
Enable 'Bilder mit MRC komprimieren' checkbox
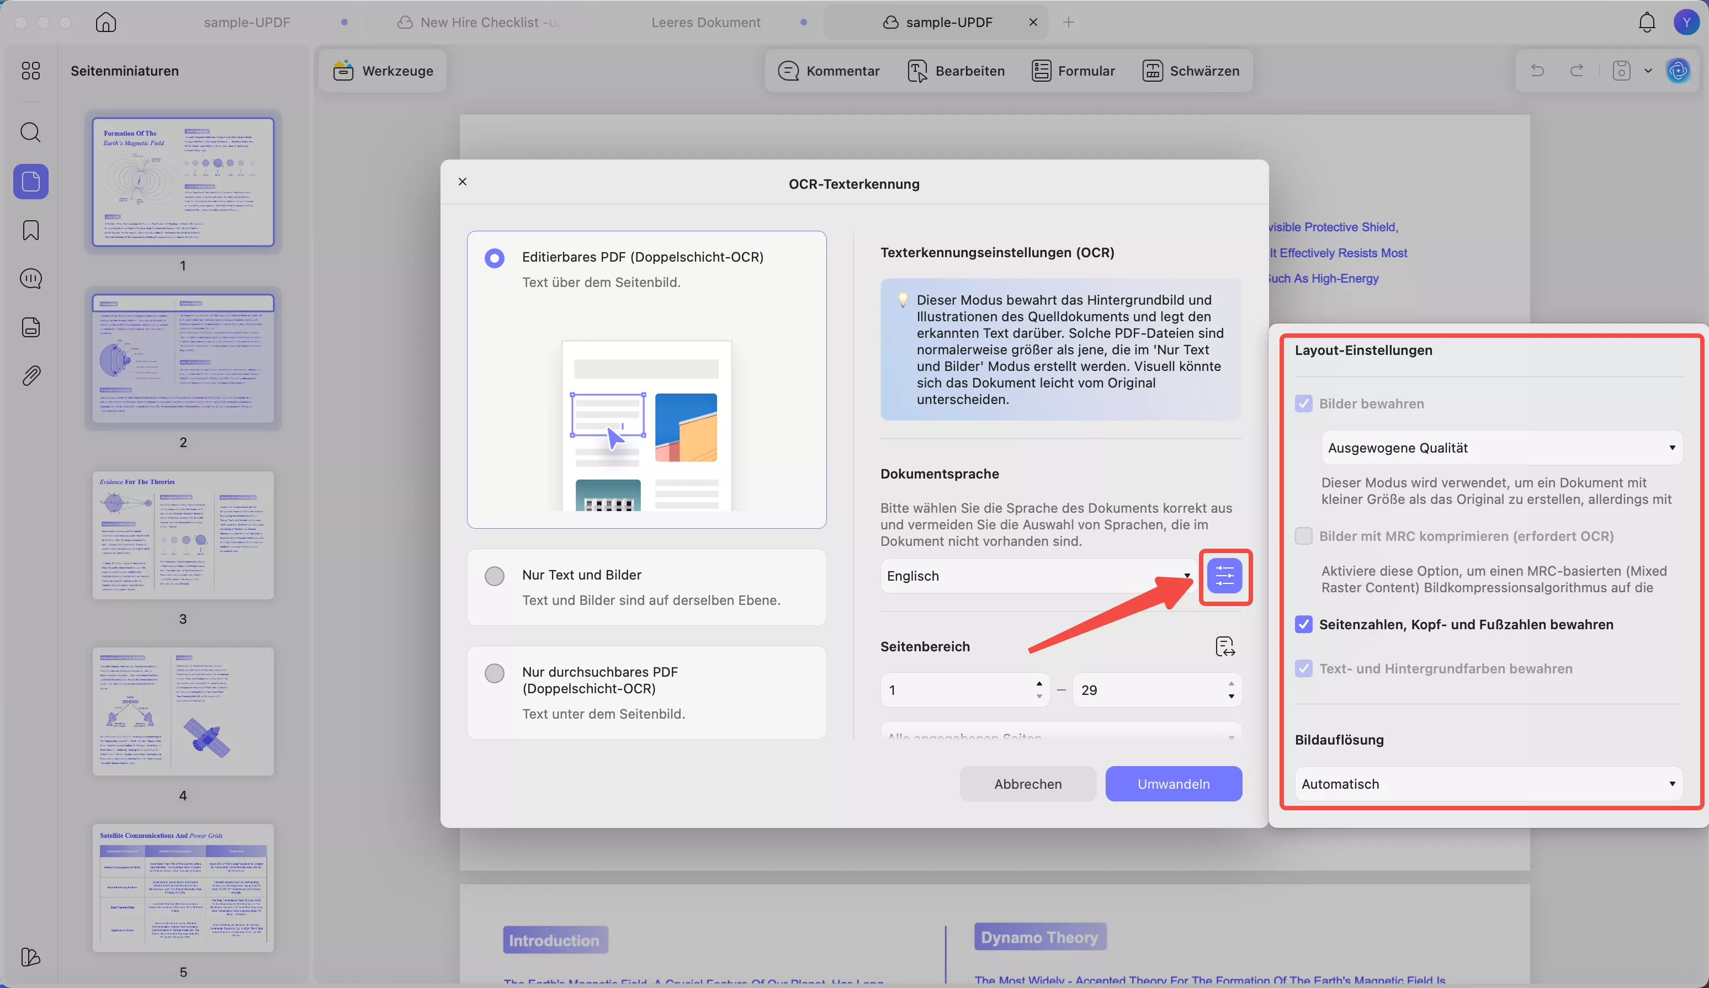tap(1303, 537)
